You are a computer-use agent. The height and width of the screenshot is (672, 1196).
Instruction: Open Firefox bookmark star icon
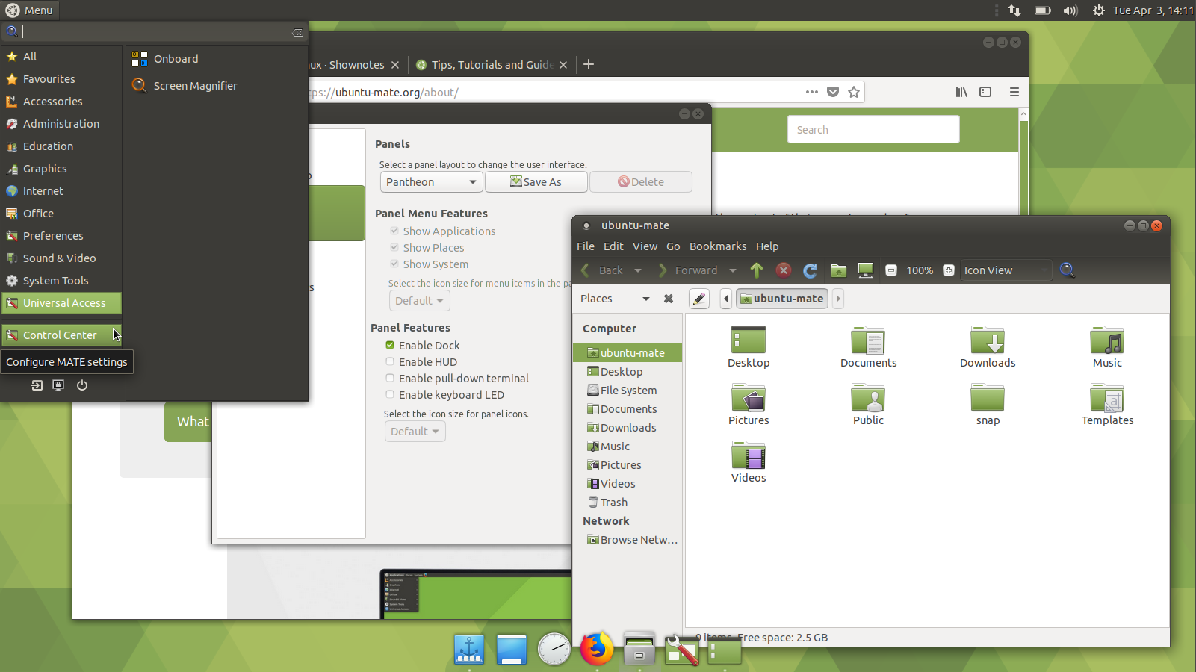click(x=854, y=92)
